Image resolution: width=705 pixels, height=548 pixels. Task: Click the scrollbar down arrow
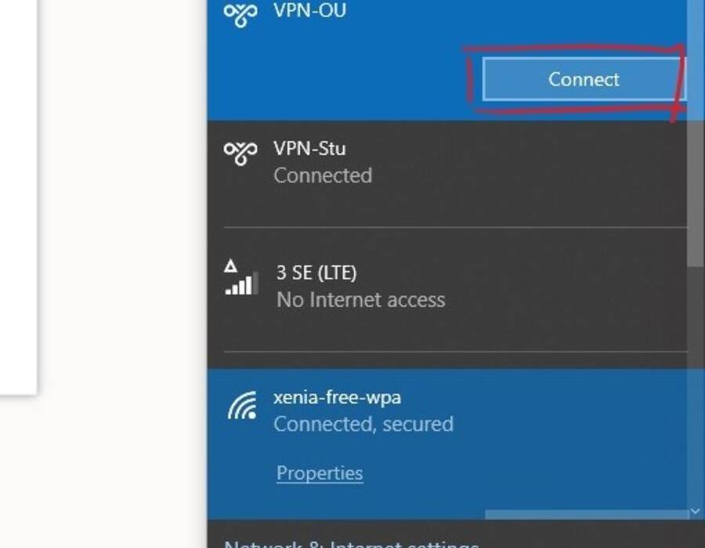(x=696, y=511)
